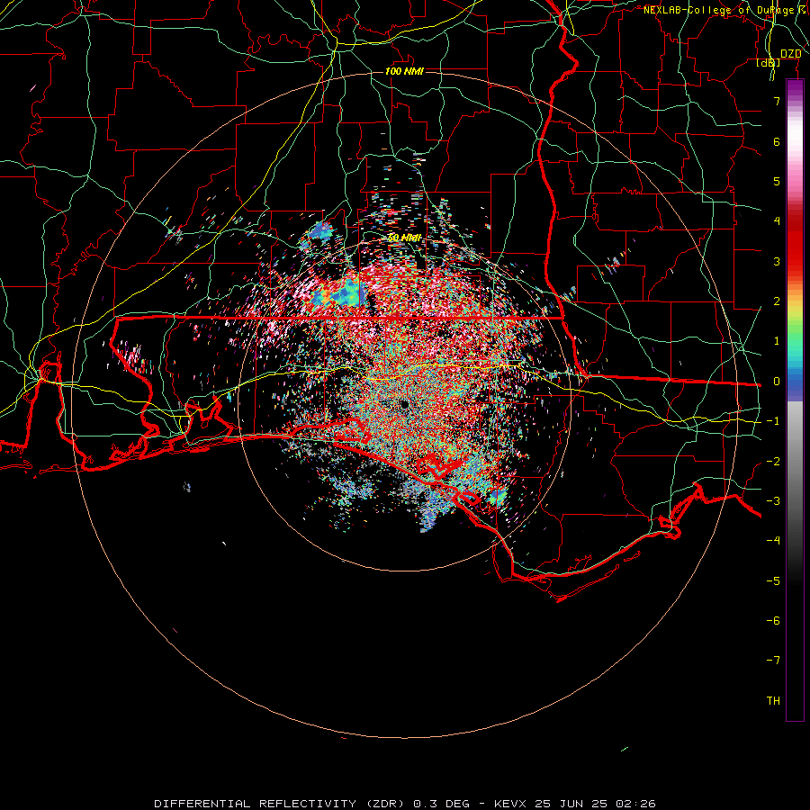Click the "50 NMI" range ring label
Viewport: 810px width, 810px height.
[x=404, y=238]
